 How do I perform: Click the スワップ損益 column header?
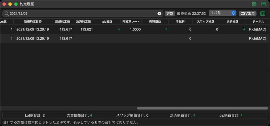[206, 22]
